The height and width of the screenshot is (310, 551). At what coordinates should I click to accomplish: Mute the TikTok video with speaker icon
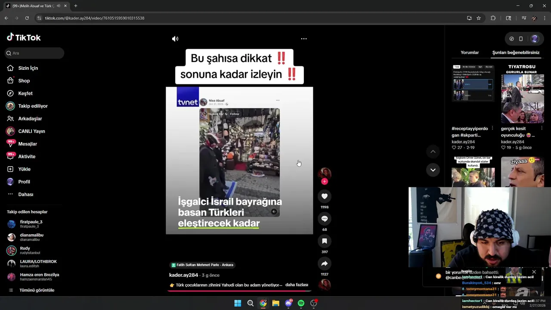click(175, 39)
